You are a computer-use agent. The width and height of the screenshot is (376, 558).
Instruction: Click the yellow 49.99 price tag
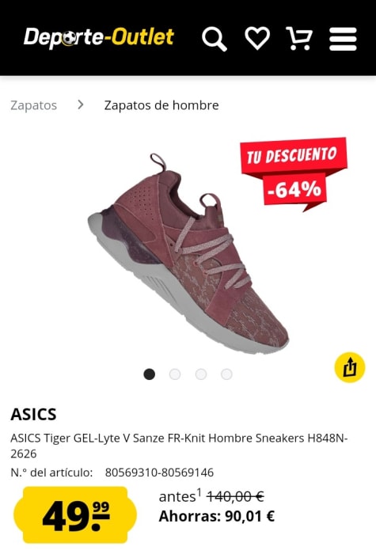click(x=75, y=515)
